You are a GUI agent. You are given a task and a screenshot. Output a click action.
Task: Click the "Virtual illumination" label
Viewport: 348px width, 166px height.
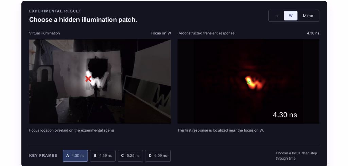click(x=45, y=33)
